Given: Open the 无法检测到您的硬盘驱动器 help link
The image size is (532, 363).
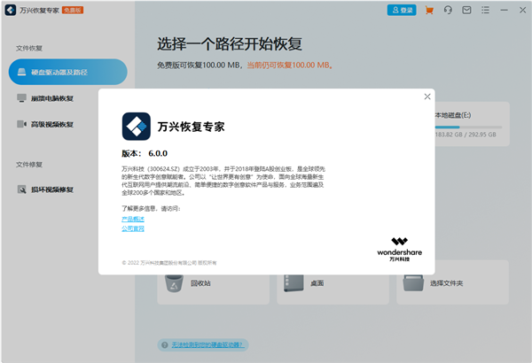Looking at the screenshot, I should point(207,345).
